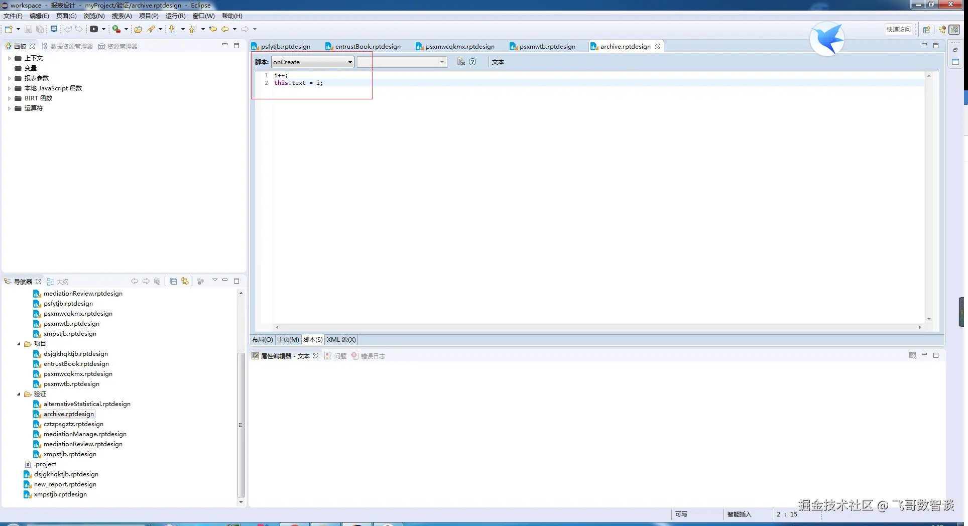
Task: Switch to the XML 源(X) tab
Action: pyautogui.click(x=341, y=340)
